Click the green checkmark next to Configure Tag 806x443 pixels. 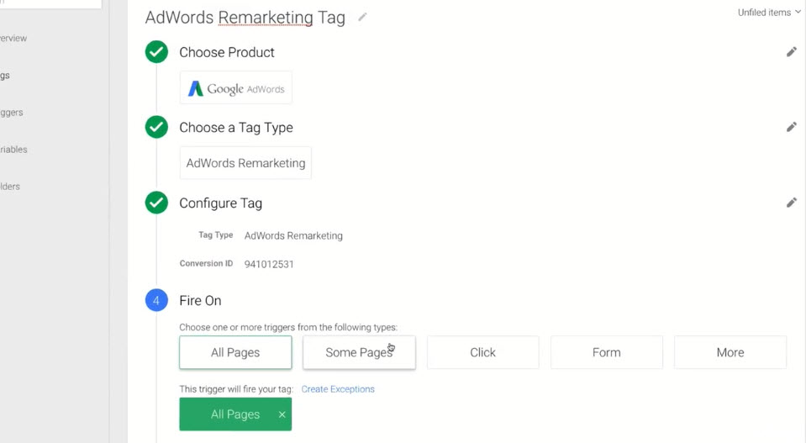pyautogui.click(x=156, y=203)
